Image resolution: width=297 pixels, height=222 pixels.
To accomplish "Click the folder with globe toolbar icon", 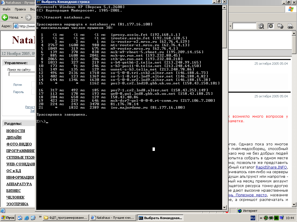I will click(280, 26).
